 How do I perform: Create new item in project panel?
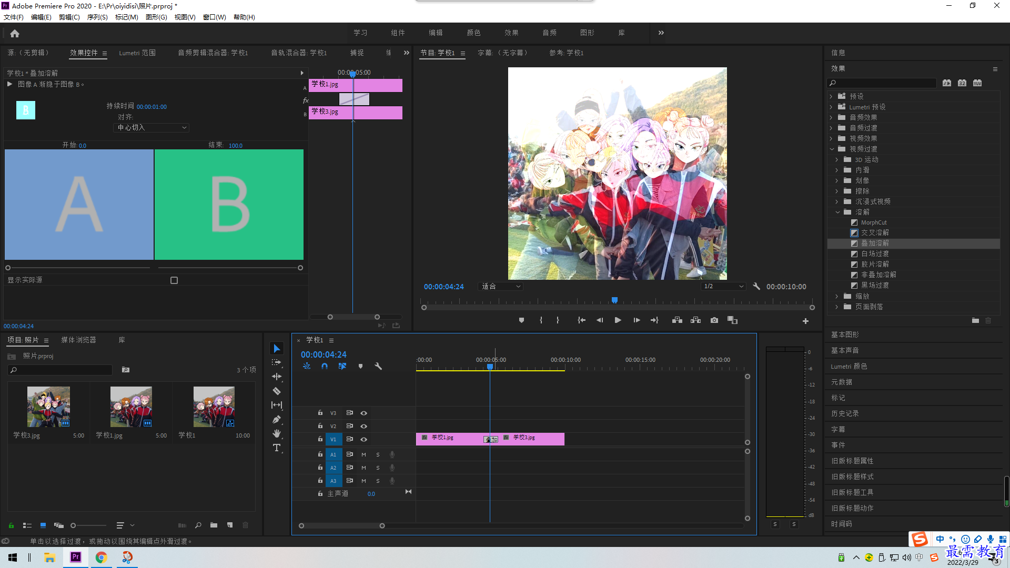230,525
